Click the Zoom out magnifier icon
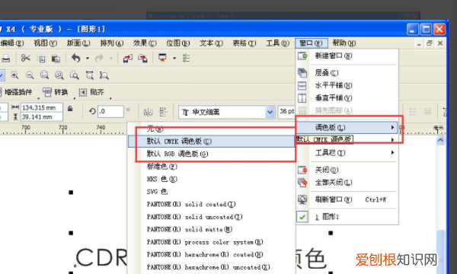The height and width of the screenshot is (274, 457). point(30,75)
